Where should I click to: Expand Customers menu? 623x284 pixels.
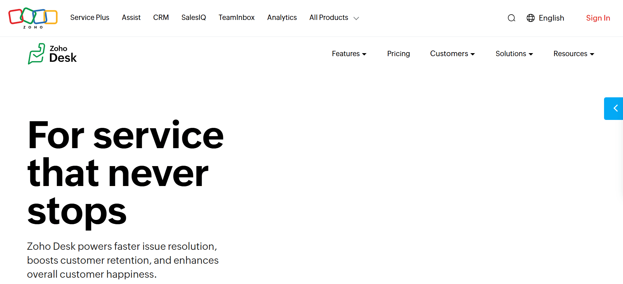pyautogui.click(x=452, y=54)
